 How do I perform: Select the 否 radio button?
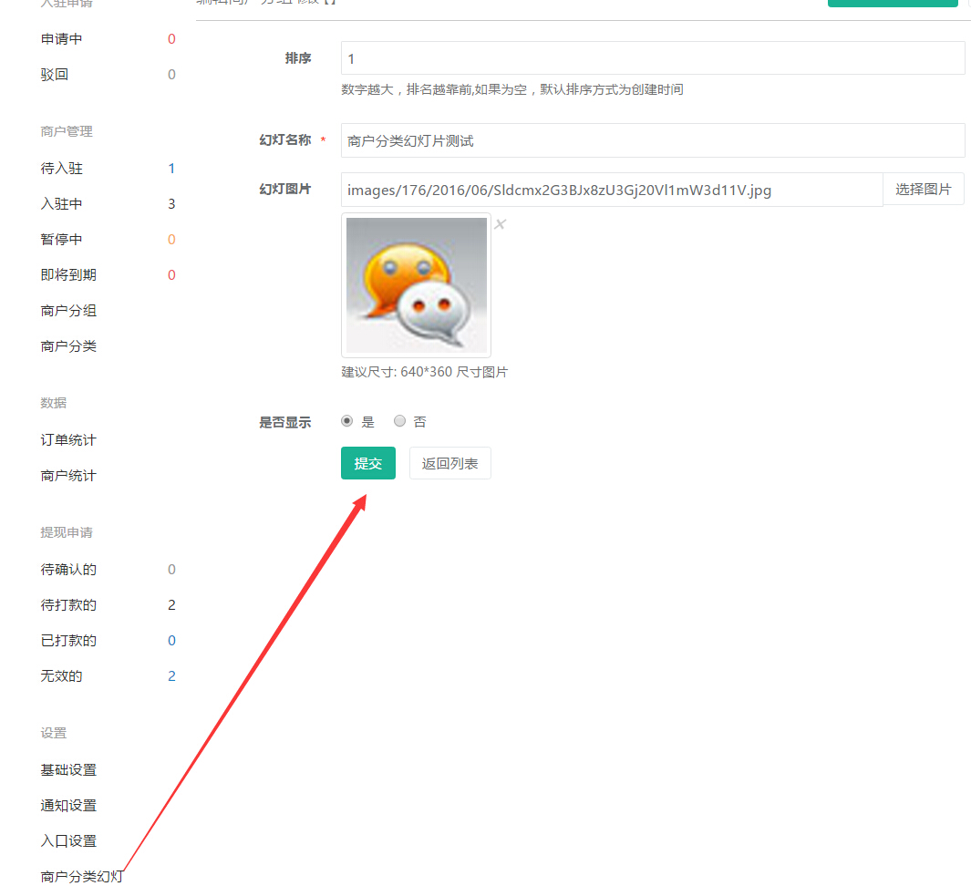click(399, 421)
